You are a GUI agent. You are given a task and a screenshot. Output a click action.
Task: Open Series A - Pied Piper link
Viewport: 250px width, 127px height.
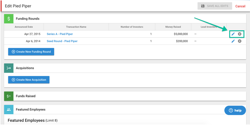[60, 34]
